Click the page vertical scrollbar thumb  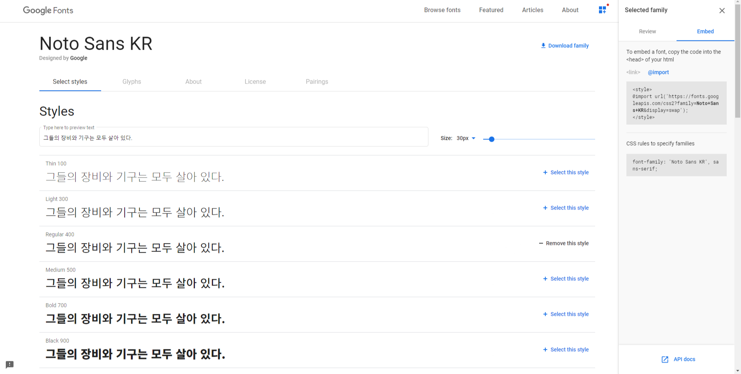click(738, 60)
